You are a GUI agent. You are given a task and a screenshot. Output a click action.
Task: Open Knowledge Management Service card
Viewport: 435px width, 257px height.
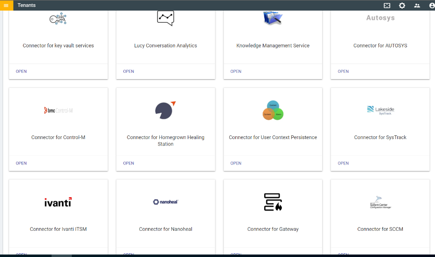click(x=236, y=71)
